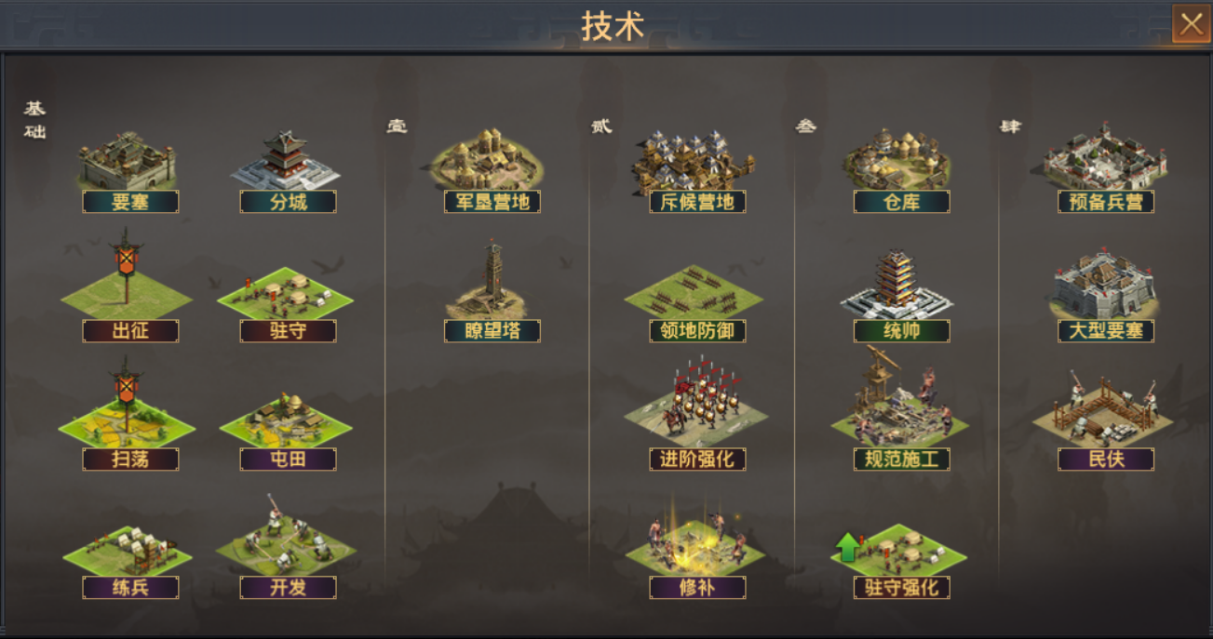Choose the 大型要塞 large fortress icon

coord(1106,286)
